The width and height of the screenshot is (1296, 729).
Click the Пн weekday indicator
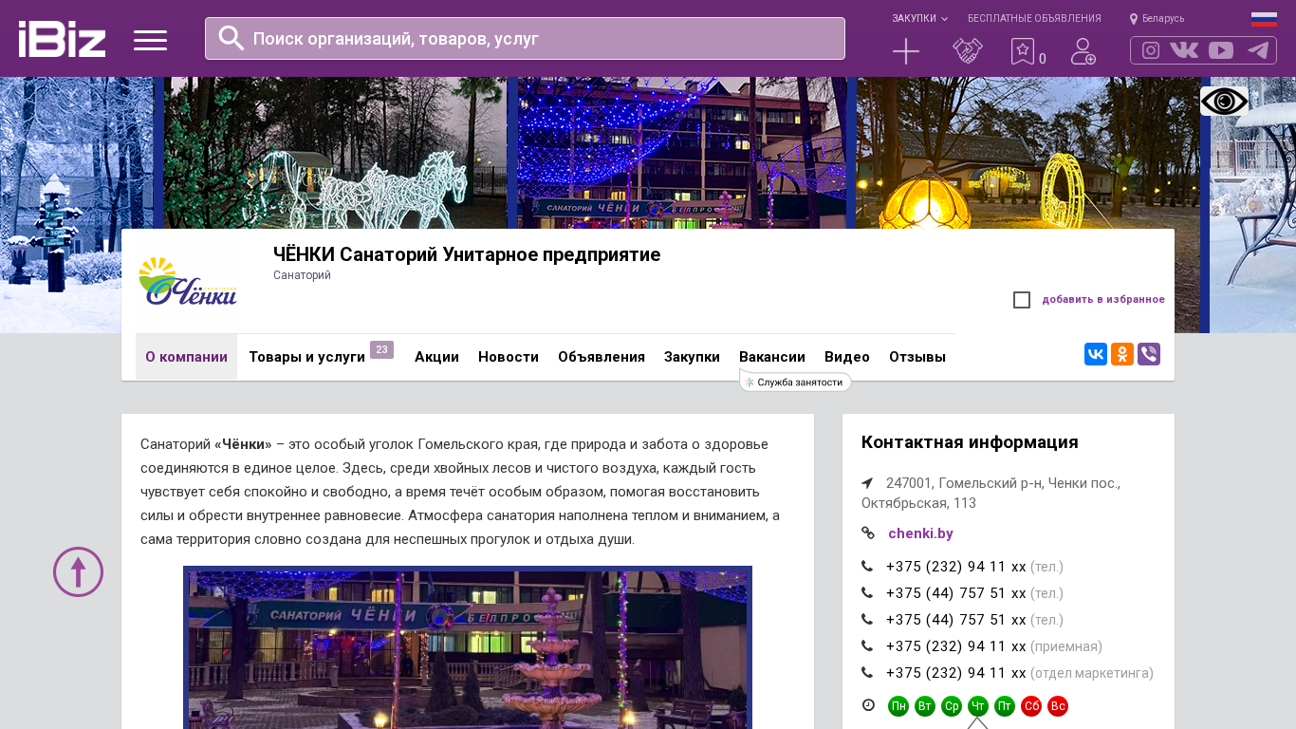pos(898,706)
